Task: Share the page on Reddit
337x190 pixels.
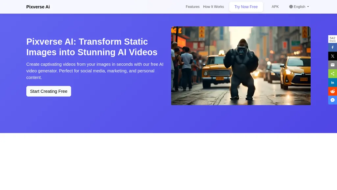Action: pyautogui.click(x=332, y=91)
